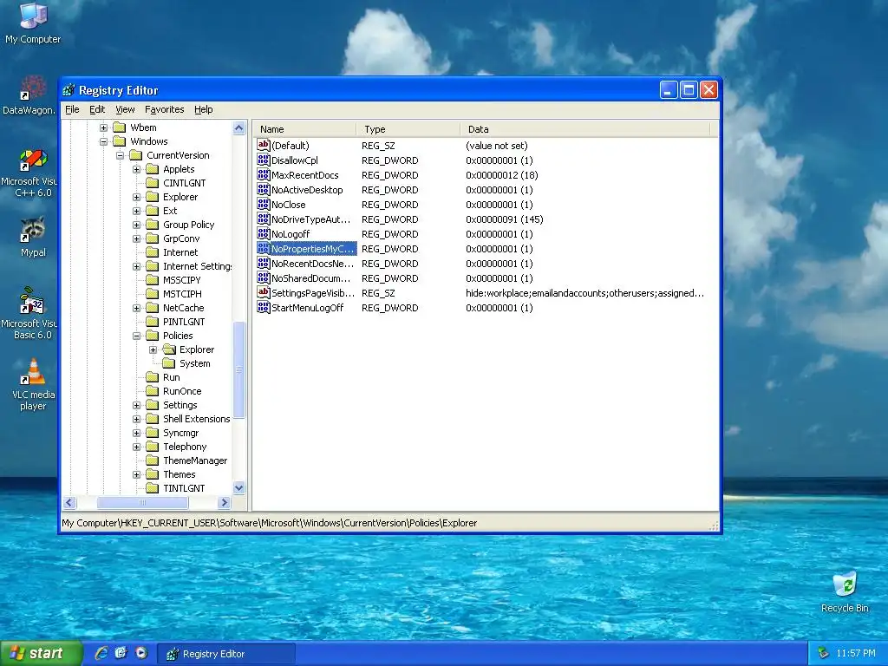Select the ThemeManager key in tree

[x=195, y=460]
